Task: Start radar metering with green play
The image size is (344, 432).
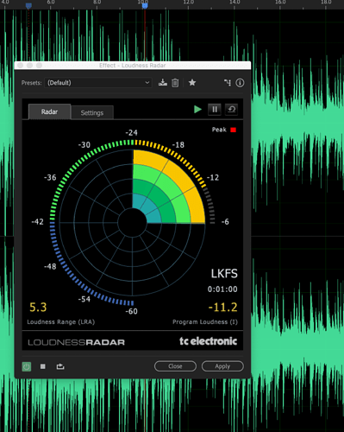Action: pos(197,110)
